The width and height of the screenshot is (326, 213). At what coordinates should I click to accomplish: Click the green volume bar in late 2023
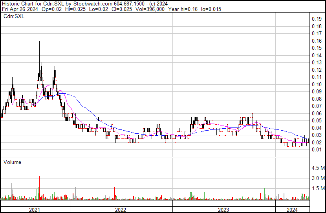tap(265, 194)
